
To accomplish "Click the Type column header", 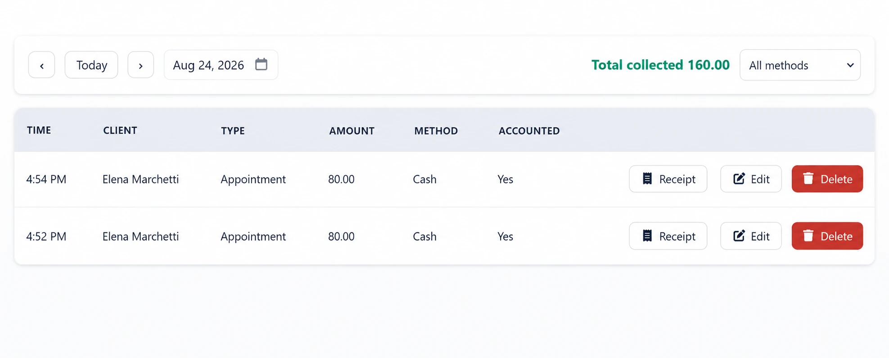I will (233, 131).
